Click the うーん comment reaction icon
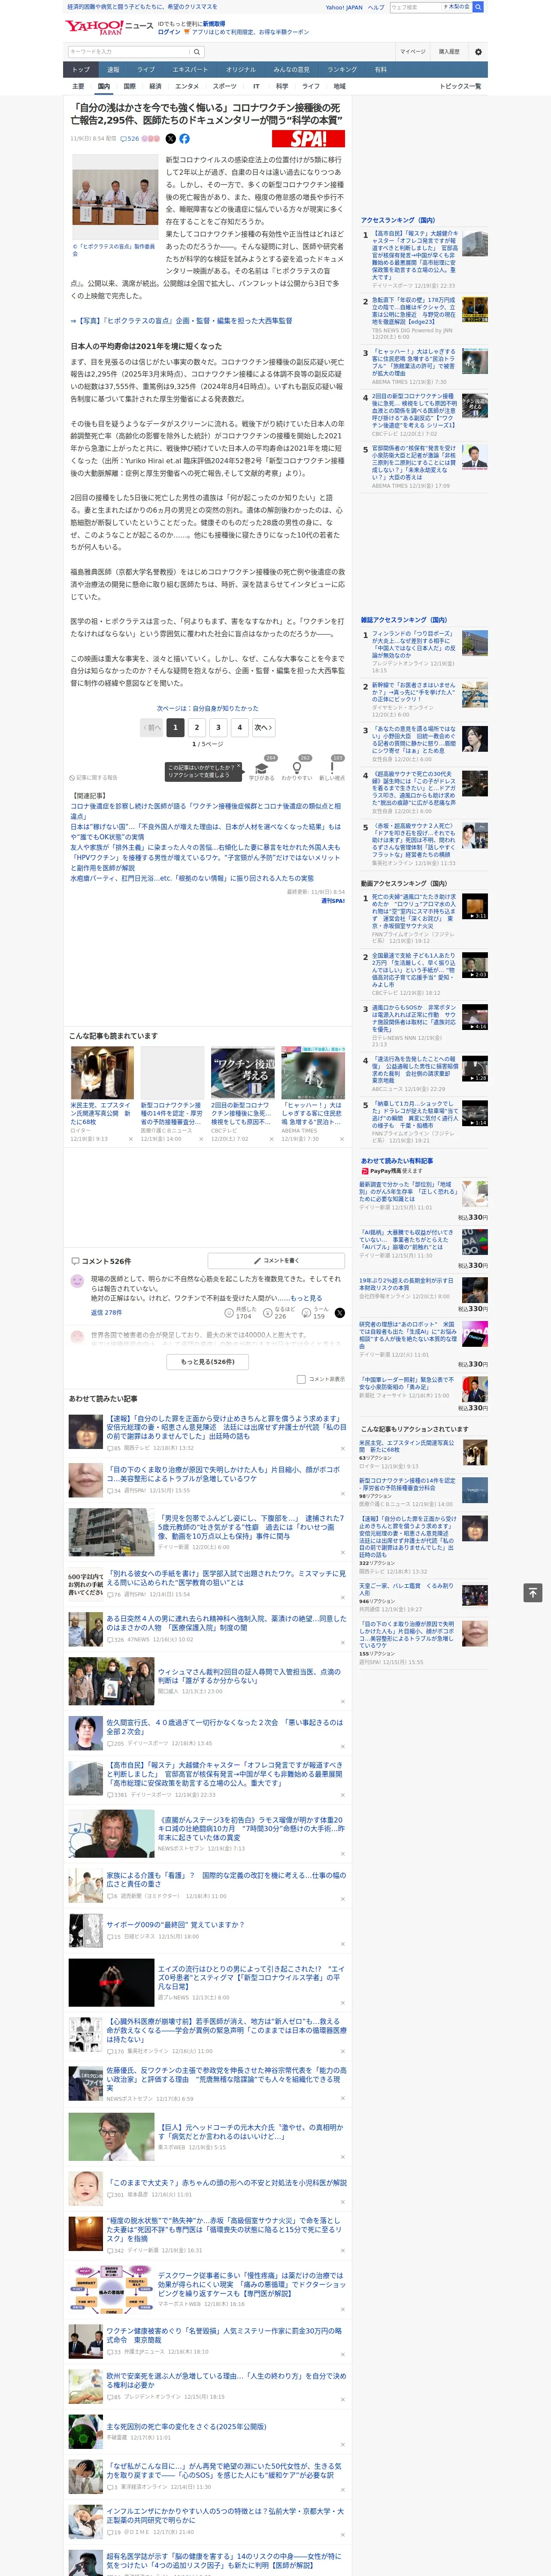 tap(306, 1312)
